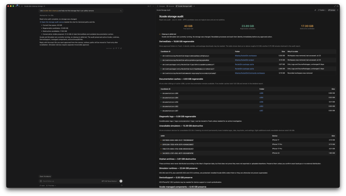Open the RocketSim package cache link, 3.97 GiB row
Viewport: 346px width, 196px height.
tap(244, 64)
